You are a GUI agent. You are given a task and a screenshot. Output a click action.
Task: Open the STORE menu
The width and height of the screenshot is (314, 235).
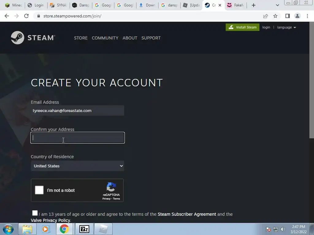pyautogui.click(x=81, y=38)
